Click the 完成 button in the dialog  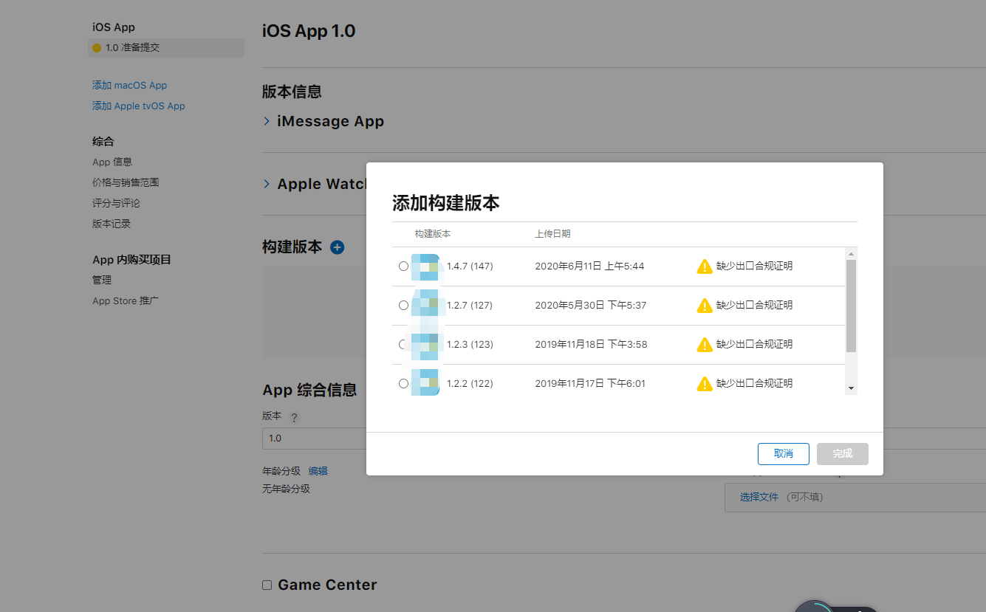coord(843,453)
